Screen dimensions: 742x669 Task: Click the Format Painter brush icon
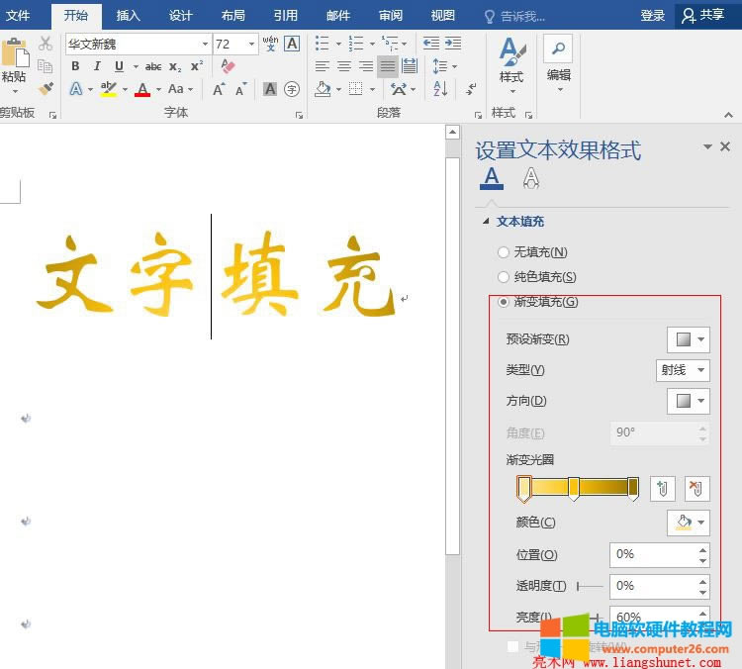(46, 89)
